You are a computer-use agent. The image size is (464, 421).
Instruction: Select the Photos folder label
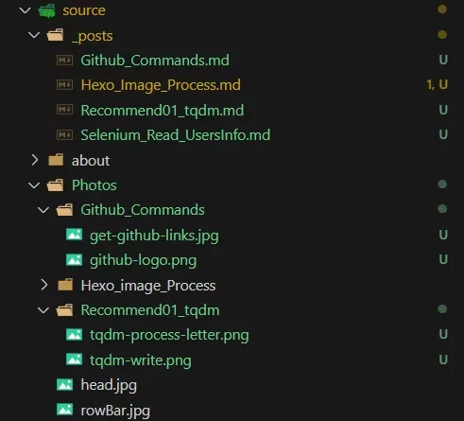(95, 185)
